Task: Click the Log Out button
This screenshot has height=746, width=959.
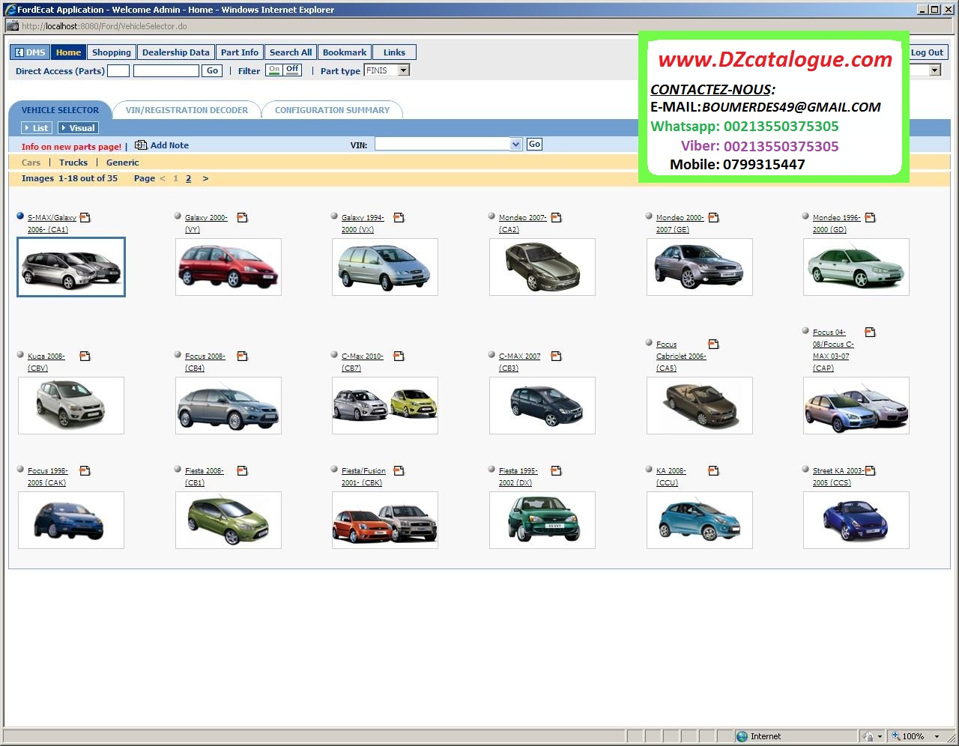Action: [x=927, y=52]
